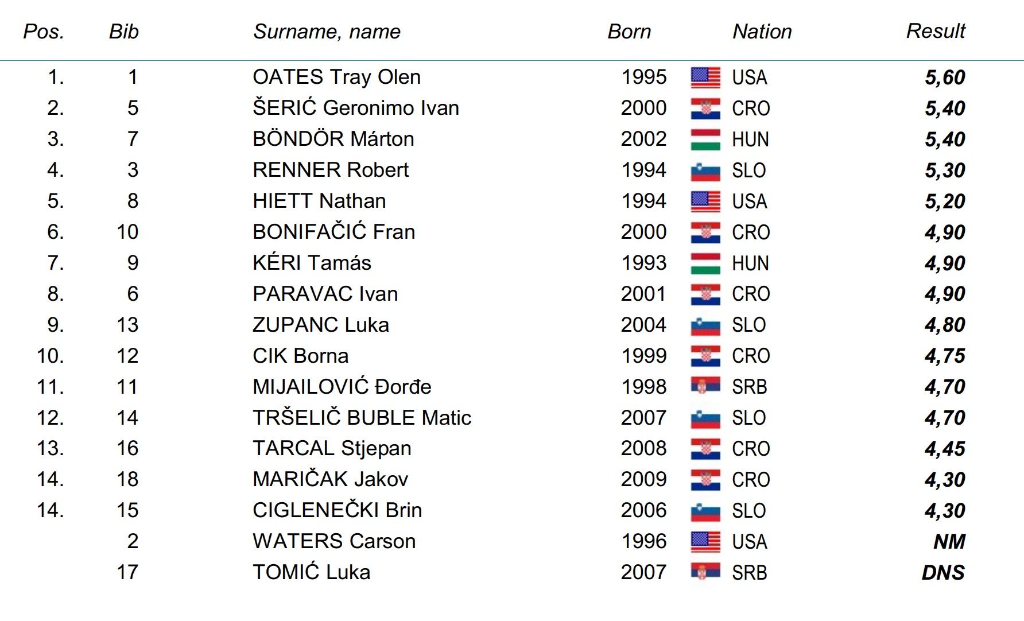Viewport: 1024px width, 621px height.
Task: Click the USA flag next to WATERS Carson
Action: 705,542
